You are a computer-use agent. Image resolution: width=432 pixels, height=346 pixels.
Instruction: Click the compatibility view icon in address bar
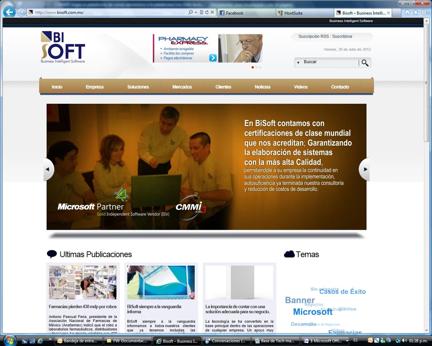point(201,12)
